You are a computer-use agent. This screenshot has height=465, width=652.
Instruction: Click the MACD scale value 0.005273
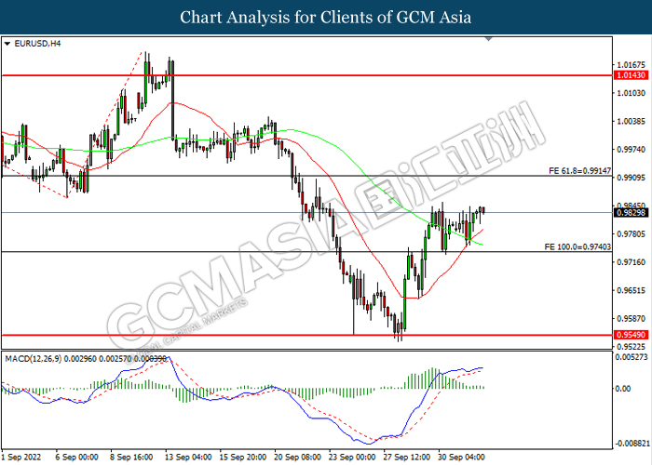click(x=632, y=357)
